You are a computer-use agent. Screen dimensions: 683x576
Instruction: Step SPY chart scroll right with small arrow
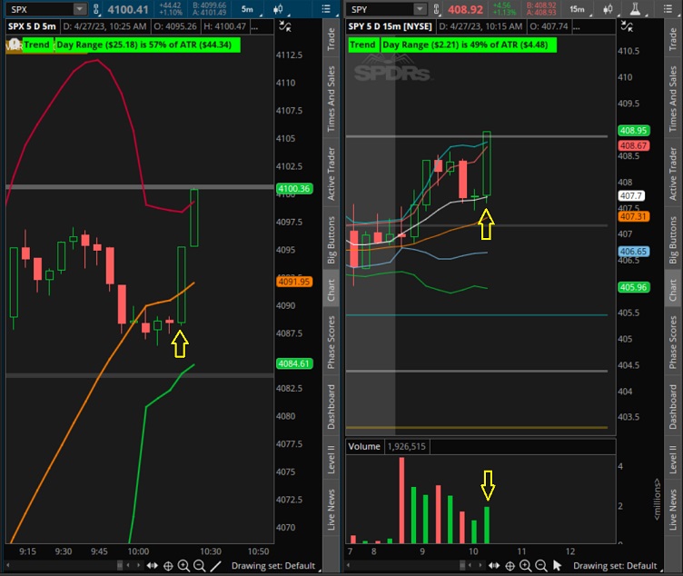tap(480, 565)
